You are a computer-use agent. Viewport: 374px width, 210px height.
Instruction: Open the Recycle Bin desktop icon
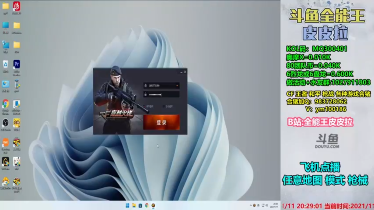click(x=6, y=64)
